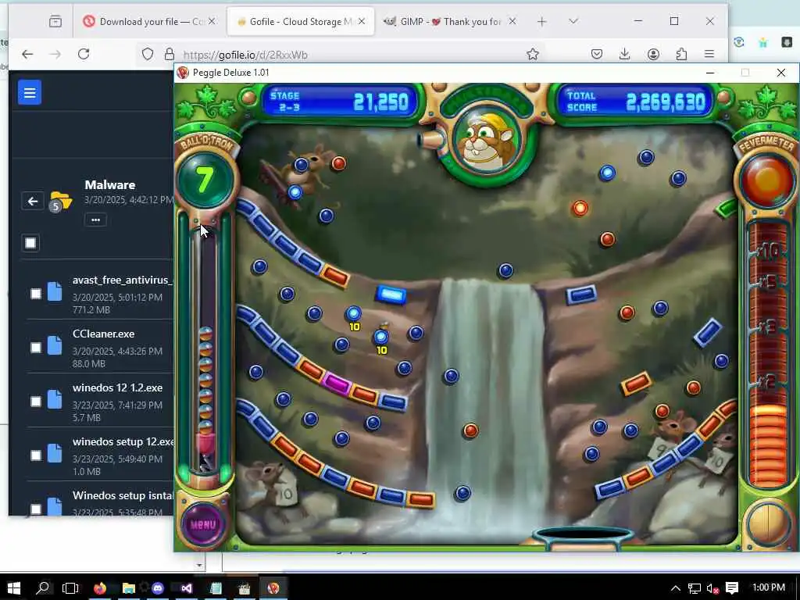Show hidden system tray icons
Image resolution: width=800 pixels, height=600 pixels.
pyautogui.click(x=676, y=588)
